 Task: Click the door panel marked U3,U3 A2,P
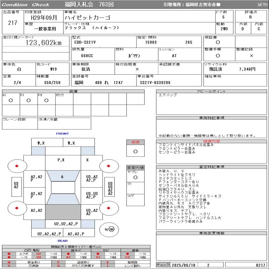pyautogui.click(x=92, y=196)
